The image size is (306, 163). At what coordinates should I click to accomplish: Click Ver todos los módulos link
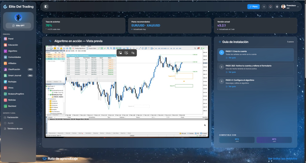click(x=282, y=159)
